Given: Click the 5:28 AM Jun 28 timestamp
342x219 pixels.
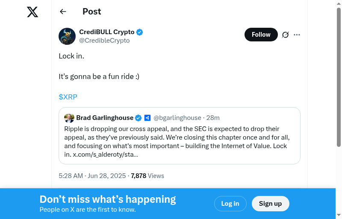Looking at the screenshot, I should (x=92, y=175).
